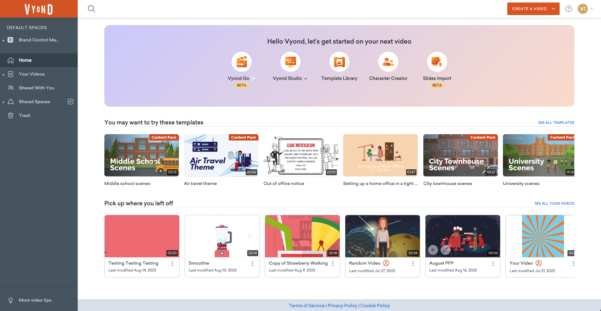This screenshot has height=311, width=601.
Task: Click See All Your Videos link
Action: [554, 203]
